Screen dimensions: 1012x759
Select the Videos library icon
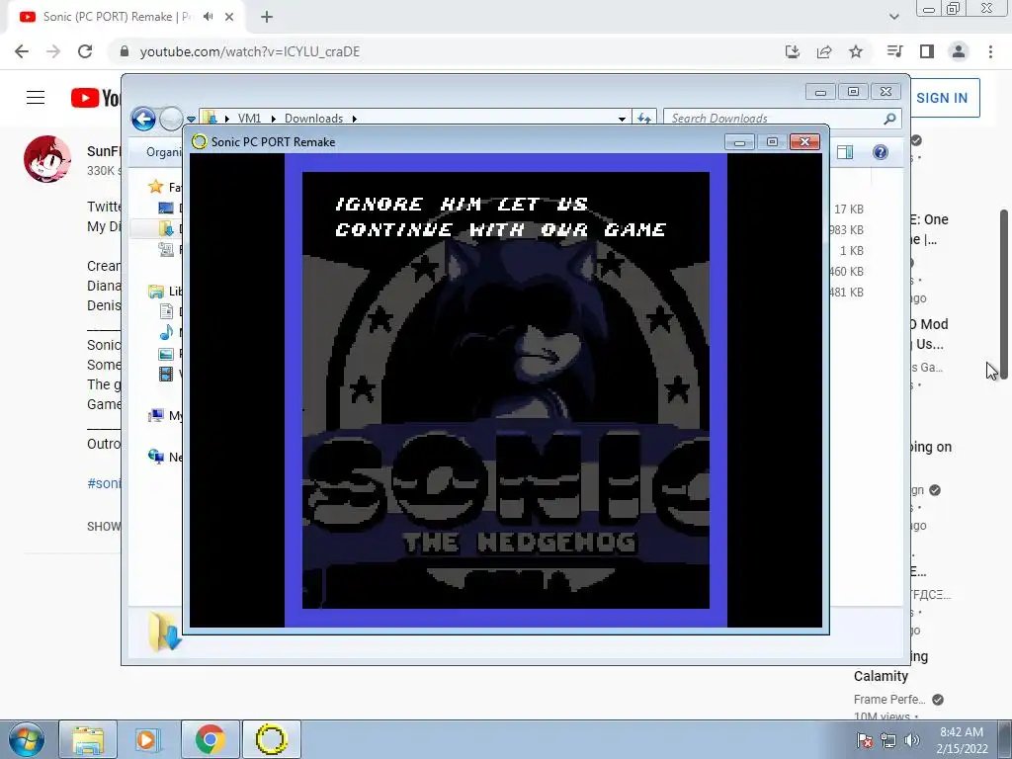[166, 374]
